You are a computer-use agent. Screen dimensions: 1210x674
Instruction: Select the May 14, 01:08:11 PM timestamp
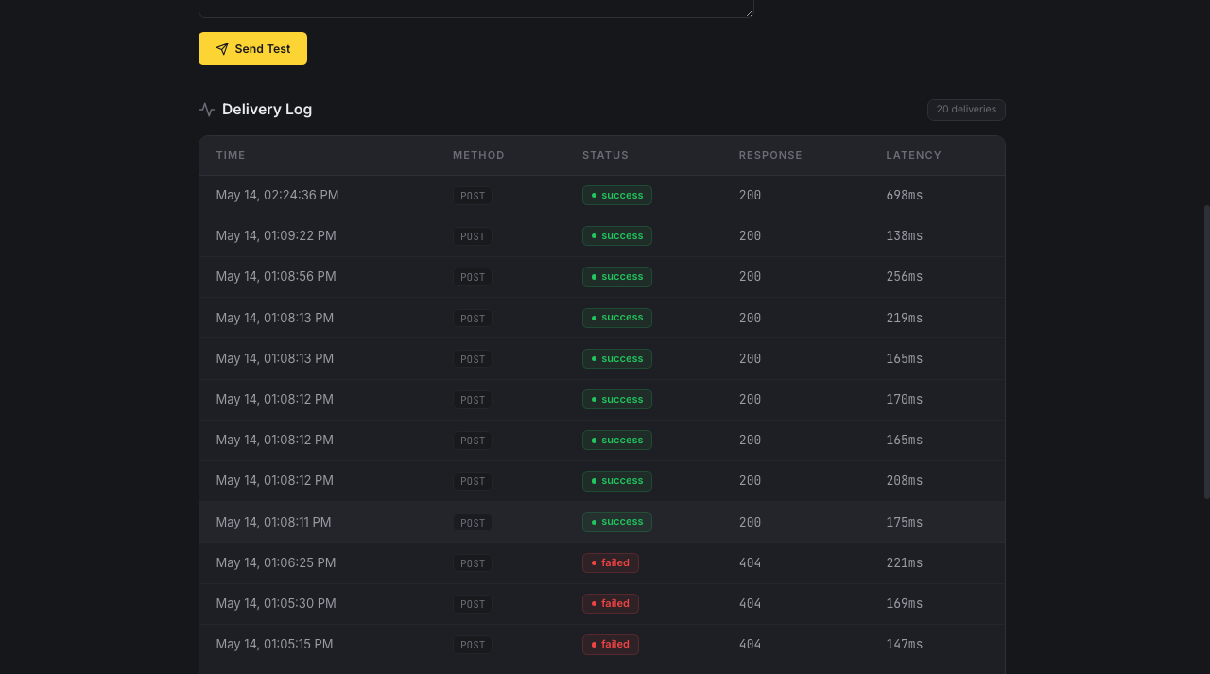(x=273, y=522)
